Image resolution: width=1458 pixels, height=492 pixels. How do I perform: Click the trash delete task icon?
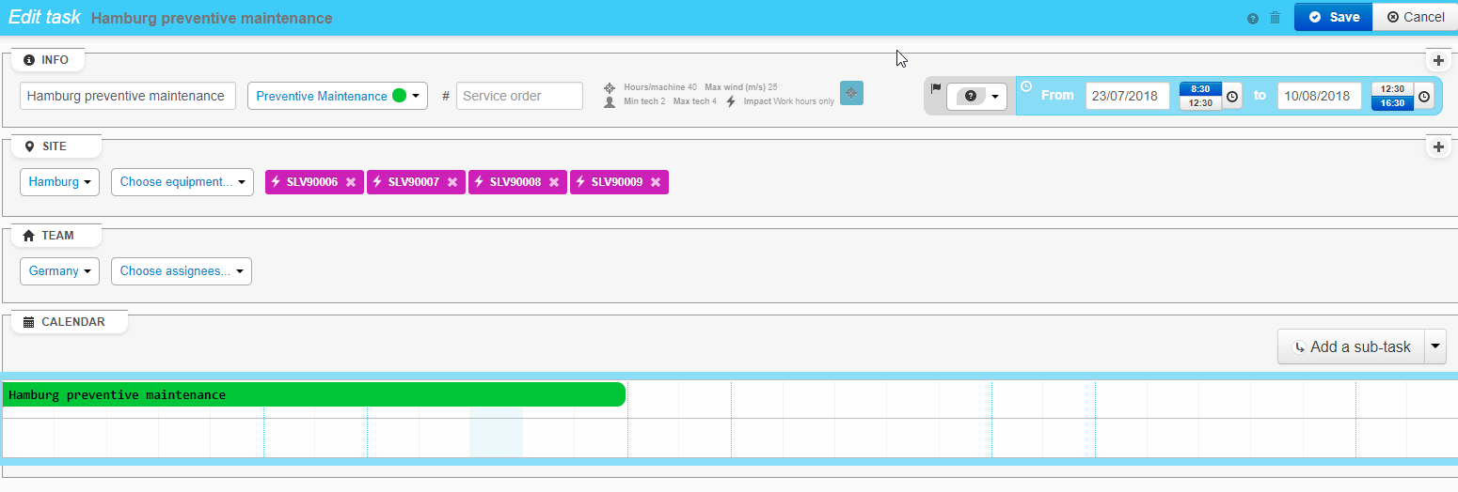coord(1276,18)
